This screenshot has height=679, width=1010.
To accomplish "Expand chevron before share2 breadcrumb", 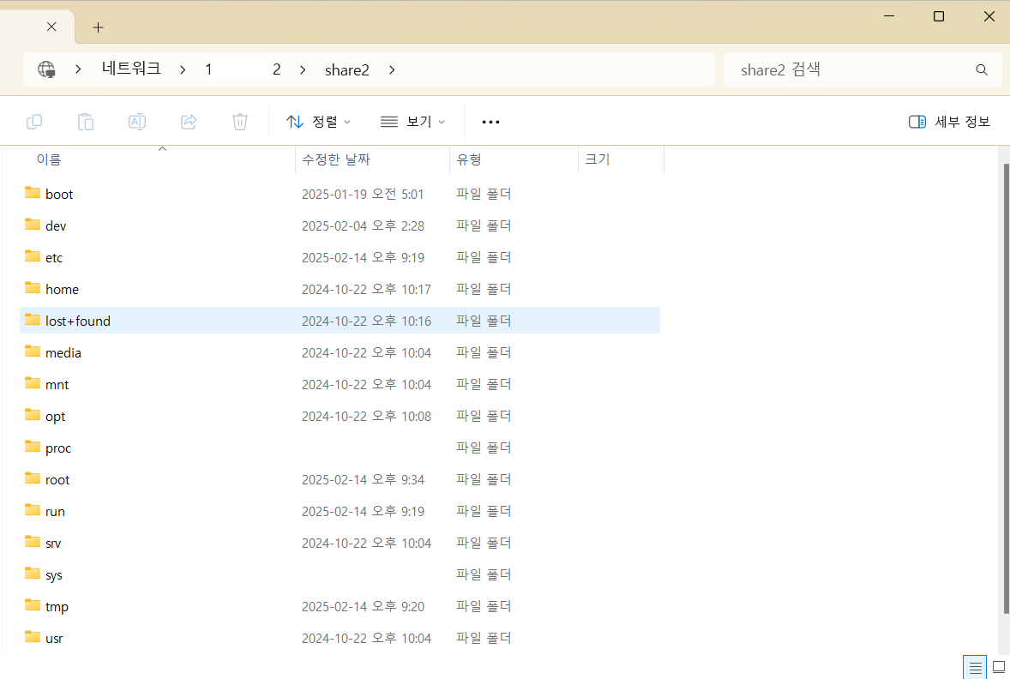I will point(303,69).
